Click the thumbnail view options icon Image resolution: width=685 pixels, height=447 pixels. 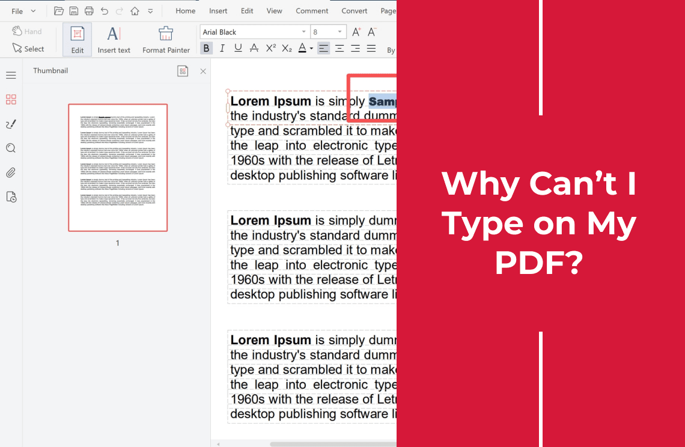(x=183, y=71)
